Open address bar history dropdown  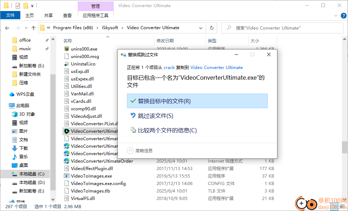201,28
